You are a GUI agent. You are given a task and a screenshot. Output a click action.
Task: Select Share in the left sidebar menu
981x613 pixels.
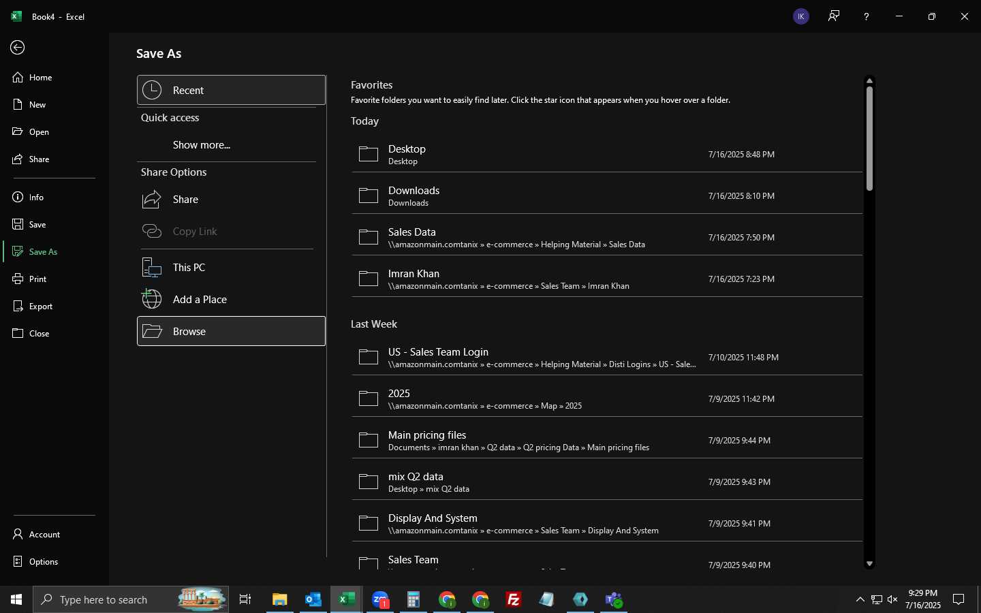54,159
